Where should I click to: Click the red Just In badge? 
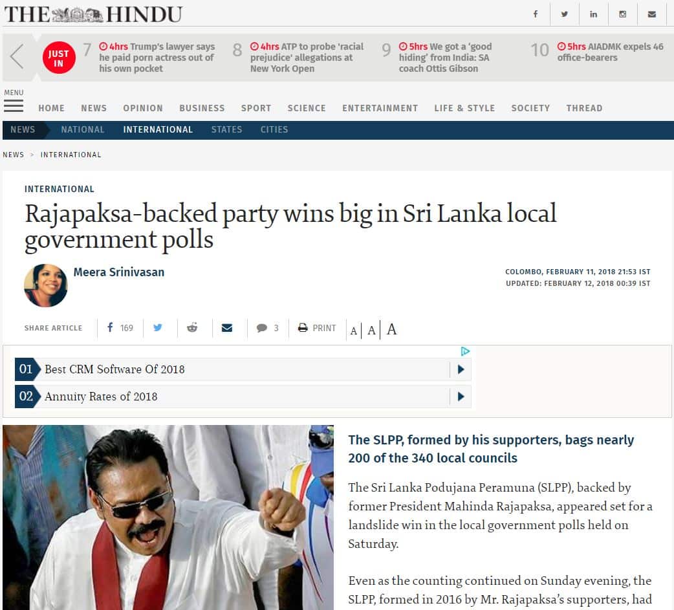59,58
